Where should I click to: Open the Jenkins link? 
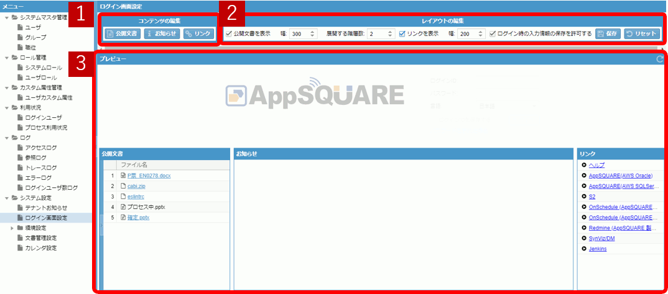point(598,249)
